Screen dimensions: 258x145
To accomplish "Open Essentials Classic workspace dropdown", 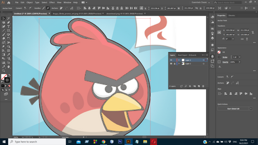I will (201, 2).
